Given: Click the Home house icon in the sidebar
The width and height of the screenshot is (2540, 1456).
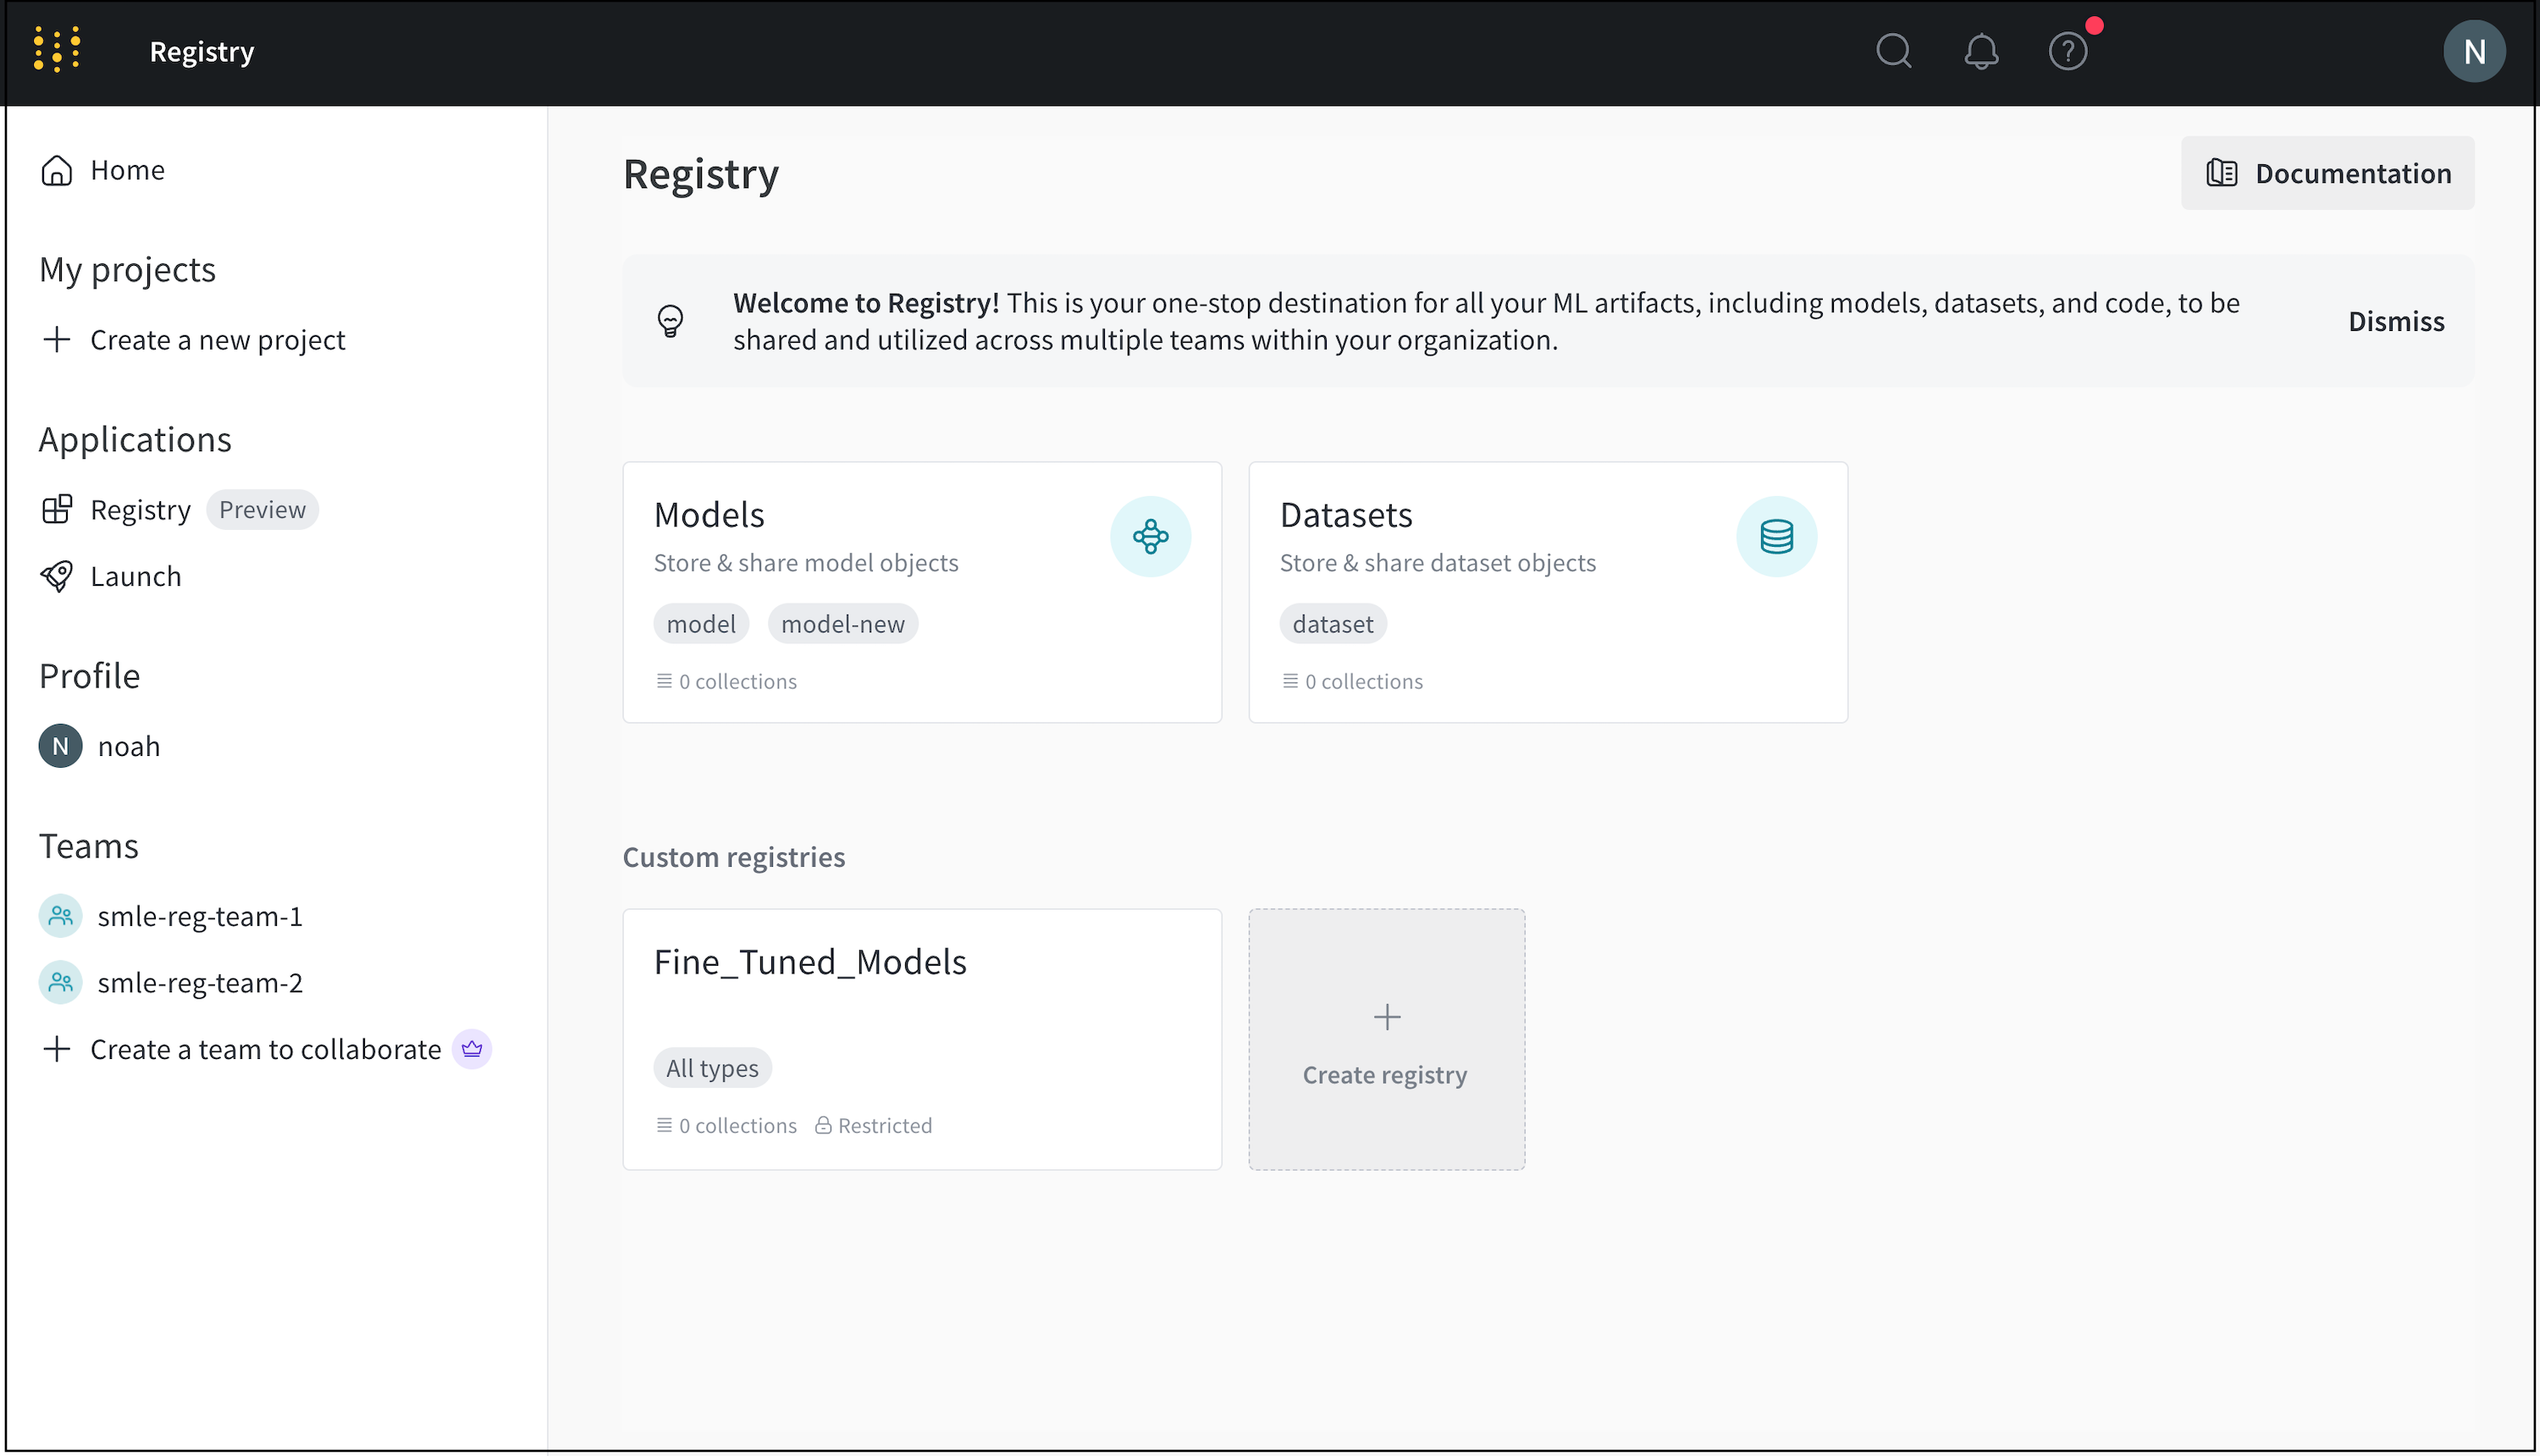Looking at the screenshot, I should 57,169.
